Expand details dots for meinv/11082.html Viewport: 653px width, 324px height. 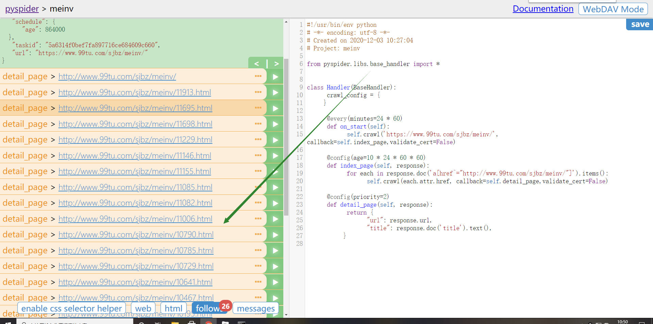click(x=258, y=202)
